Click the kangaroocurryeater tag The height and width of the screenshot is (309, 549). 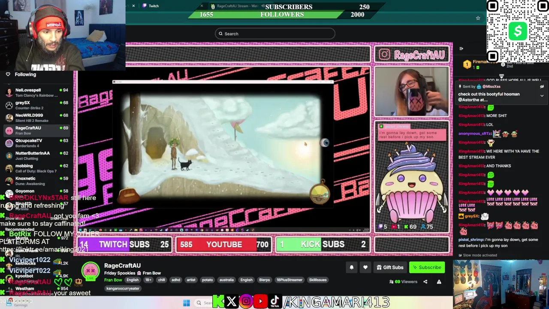point(123,289)
